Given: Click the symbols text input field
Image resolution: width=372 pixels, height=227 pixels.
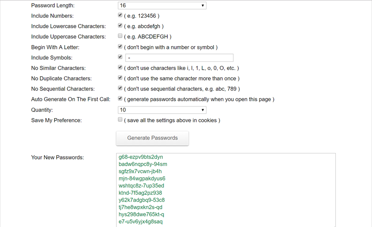Looking at the screenshot, I should [x=166, y=58].
